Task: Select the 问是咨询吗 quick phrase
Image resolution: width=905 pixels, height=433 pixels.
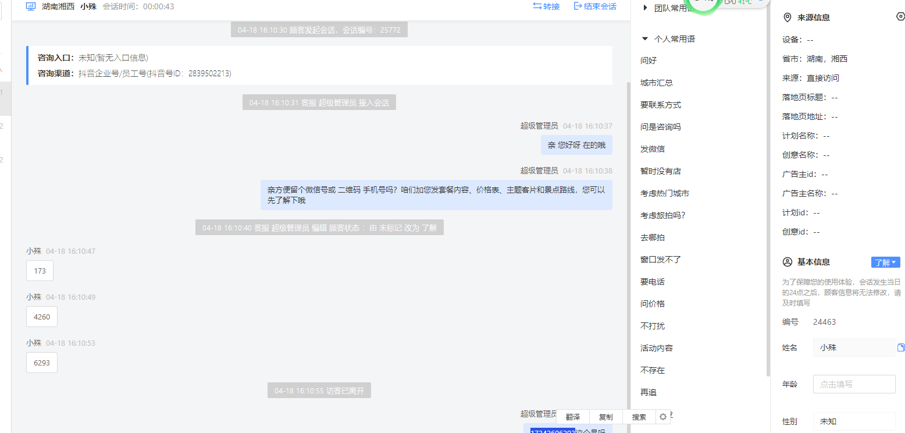Action: [661, 127]
